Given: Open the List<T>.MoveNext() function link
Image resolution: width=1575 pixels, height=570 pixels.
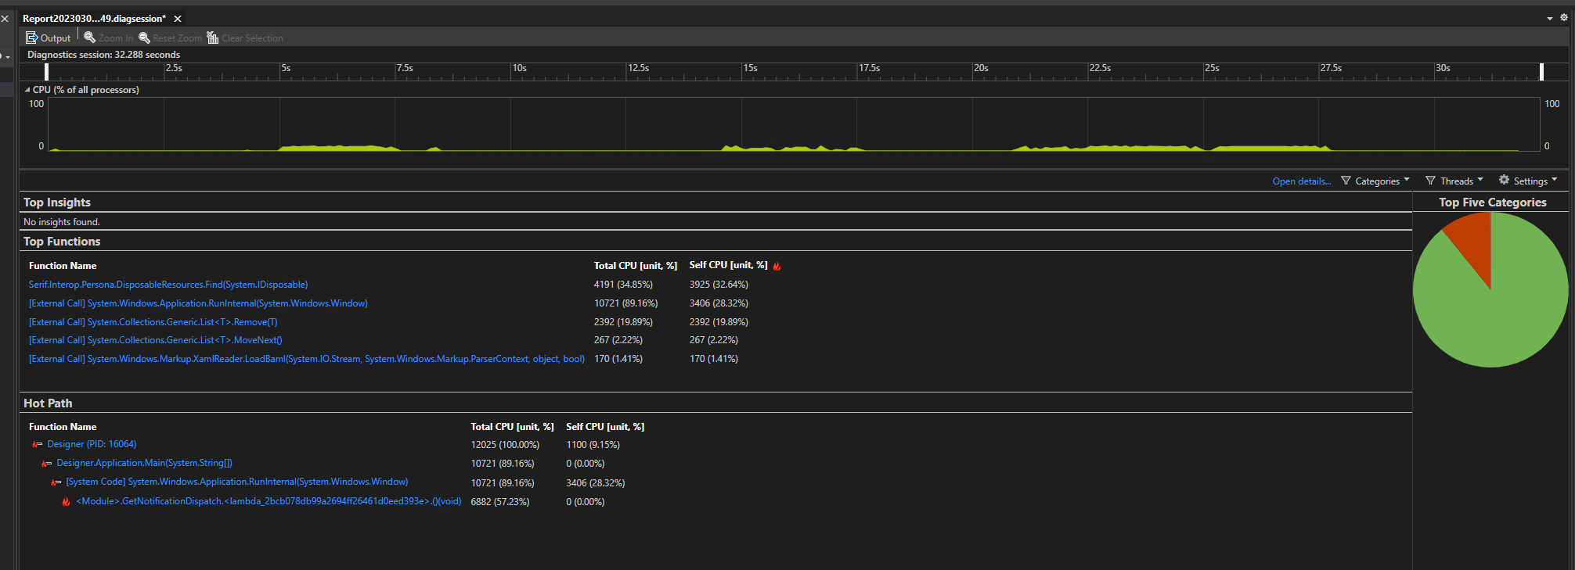Looking at the screenshot, I should 156,340.
